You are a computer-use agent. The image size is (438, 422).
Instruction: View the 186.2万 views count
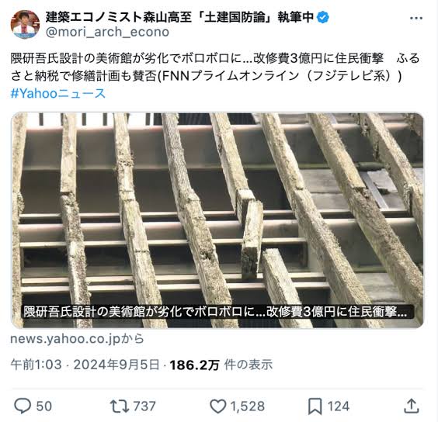pos(221,365)
